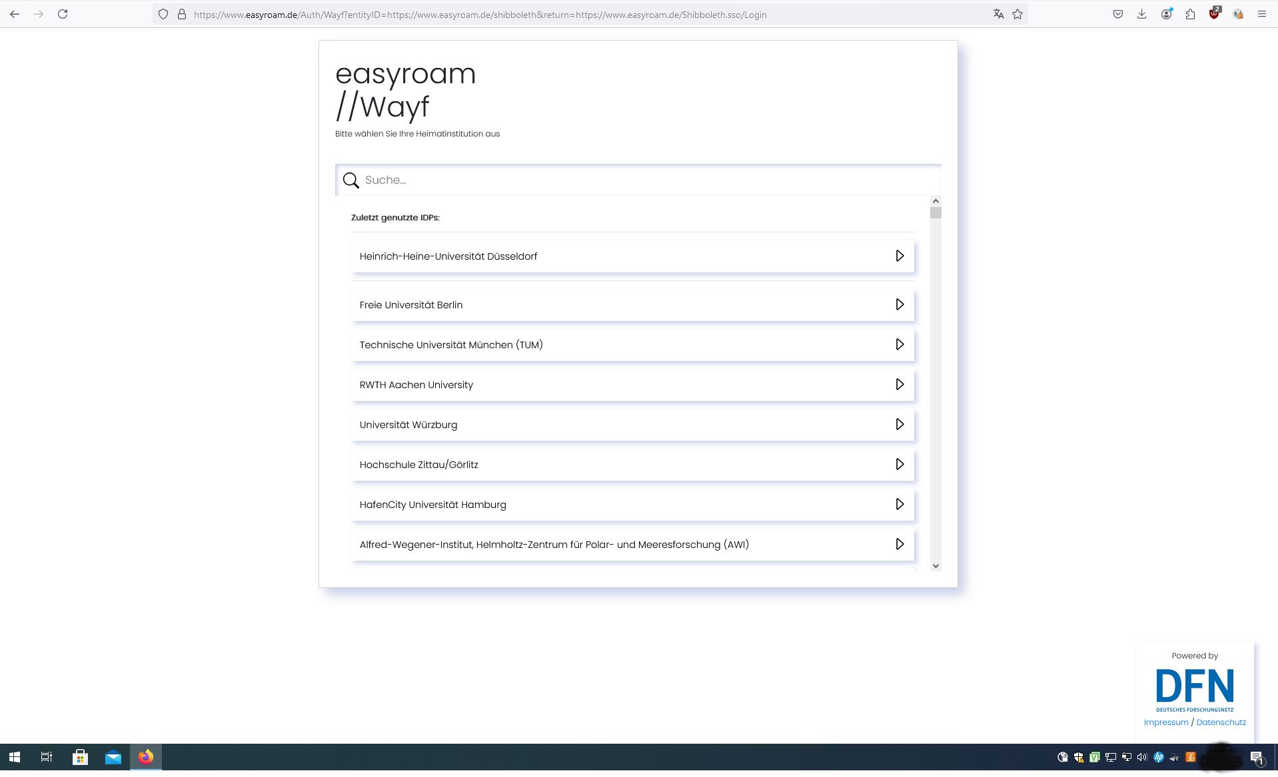This screenshot has height=777, width=1278.
Task: Open the Mail app from taskbar
Action: tap(113, 757)
